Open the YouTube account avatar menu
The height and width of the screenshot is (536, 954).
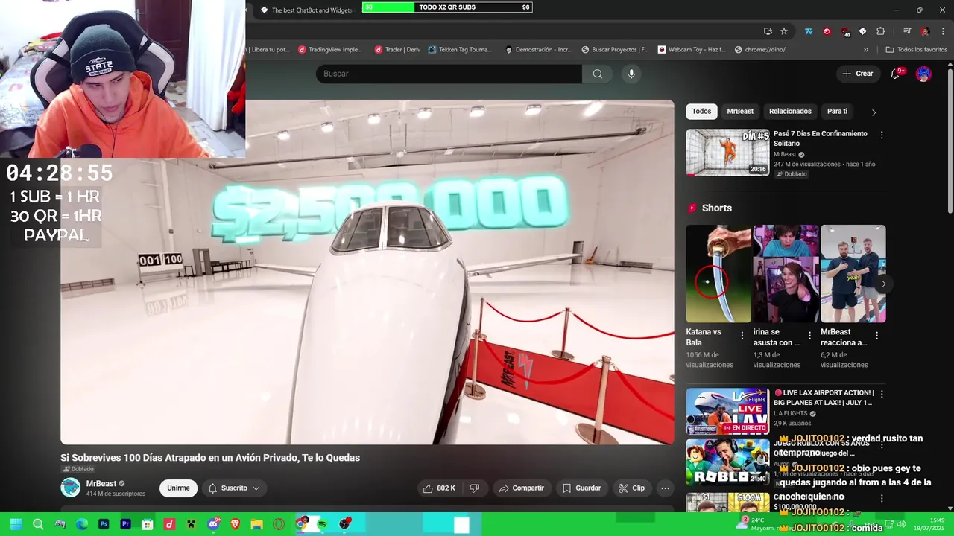[x=923, y=74]
